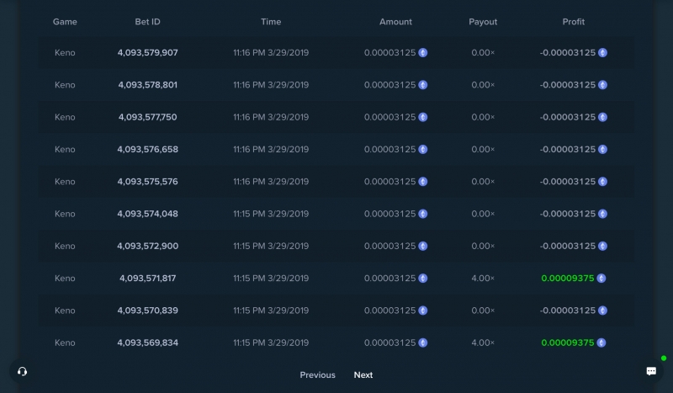This screenshot has height=393, width=673.
Task: Open the headset support icon
Action: pyautogui.click(x=23, y=371)
